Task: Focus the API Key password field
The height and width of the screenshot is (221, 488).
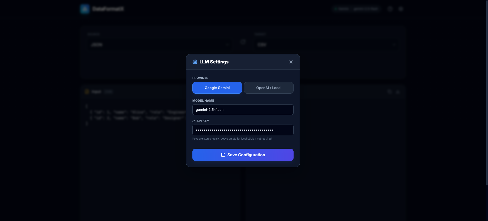Action: (x=243, y=130)
